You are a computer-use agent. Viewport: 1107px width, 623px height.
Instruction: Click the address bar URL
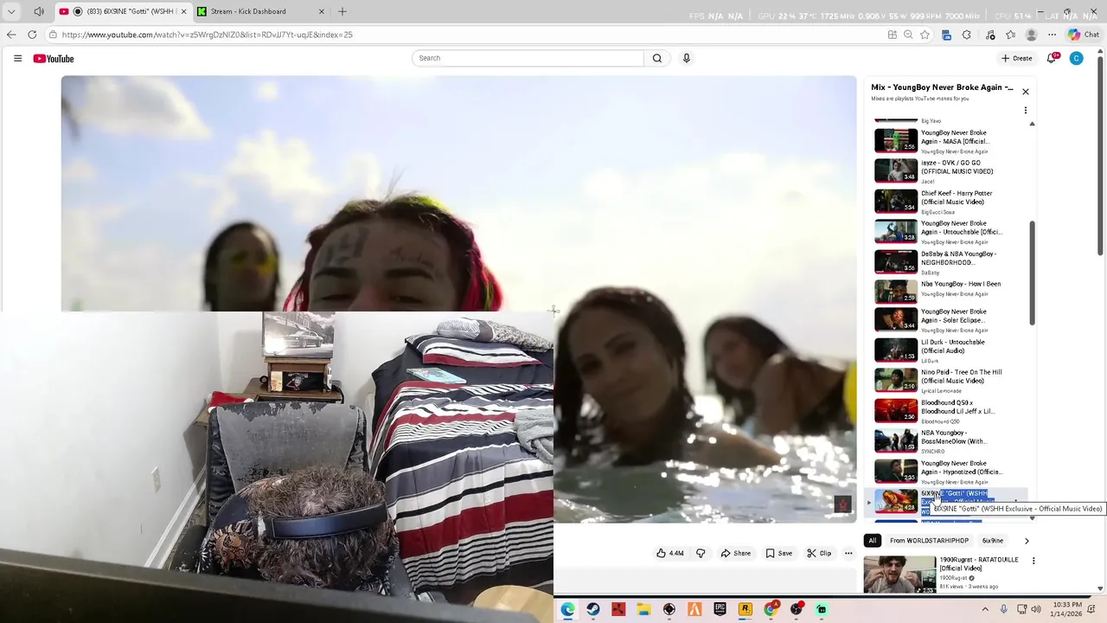(207, 35)
